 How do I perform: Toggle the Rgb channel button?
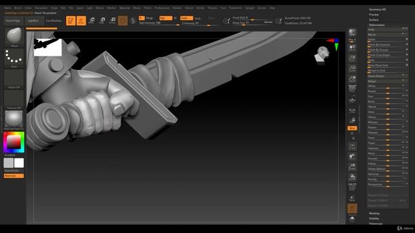tap(166, 18)
